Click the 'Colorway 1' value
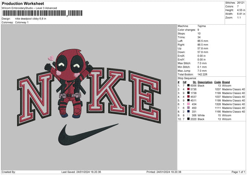 [x=22, y=22]
